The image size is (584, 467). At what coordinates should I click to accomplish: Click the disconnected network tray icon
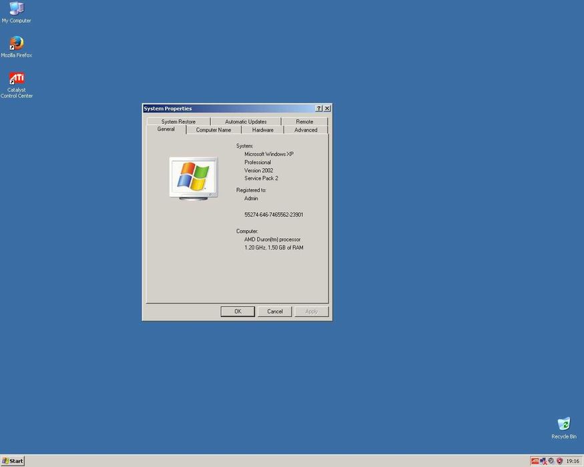pyautogui.click(x=543, y=461)
